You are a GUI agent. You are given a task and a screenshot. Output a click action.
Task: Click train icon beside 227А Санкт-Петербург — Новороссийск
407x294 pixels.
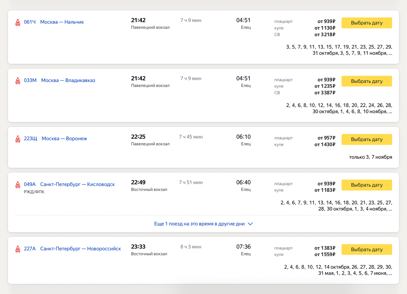click(18, 249)
